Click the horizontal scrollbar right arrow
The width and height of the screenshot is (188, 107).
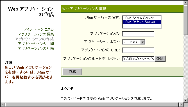coord(181,105)
